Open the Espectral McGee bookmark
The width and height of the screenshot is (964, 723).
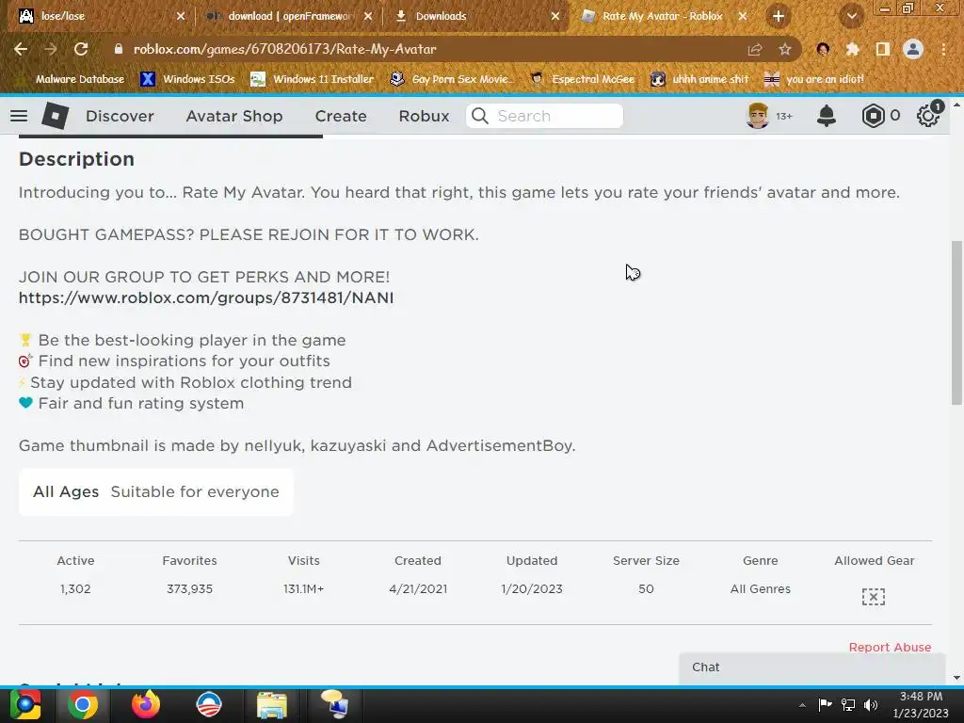[x=582, y=79]
